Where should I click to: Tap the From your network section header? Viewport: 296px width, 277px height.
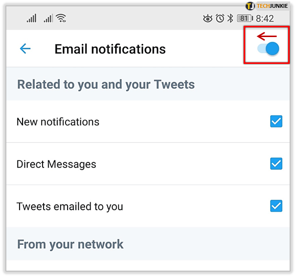[70, 244]
